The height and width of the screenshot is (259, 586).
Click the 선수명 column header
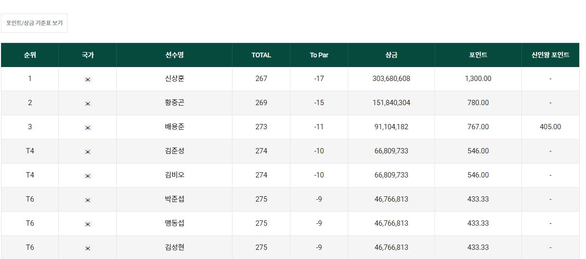pyautogui.click(x=175, y=55)
